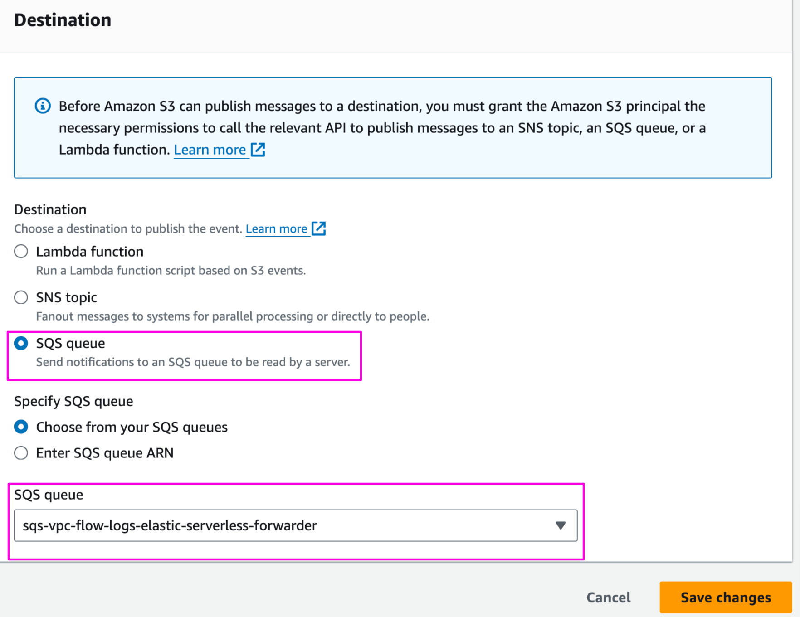Open the Learn more link under Destination

(277, 228)
